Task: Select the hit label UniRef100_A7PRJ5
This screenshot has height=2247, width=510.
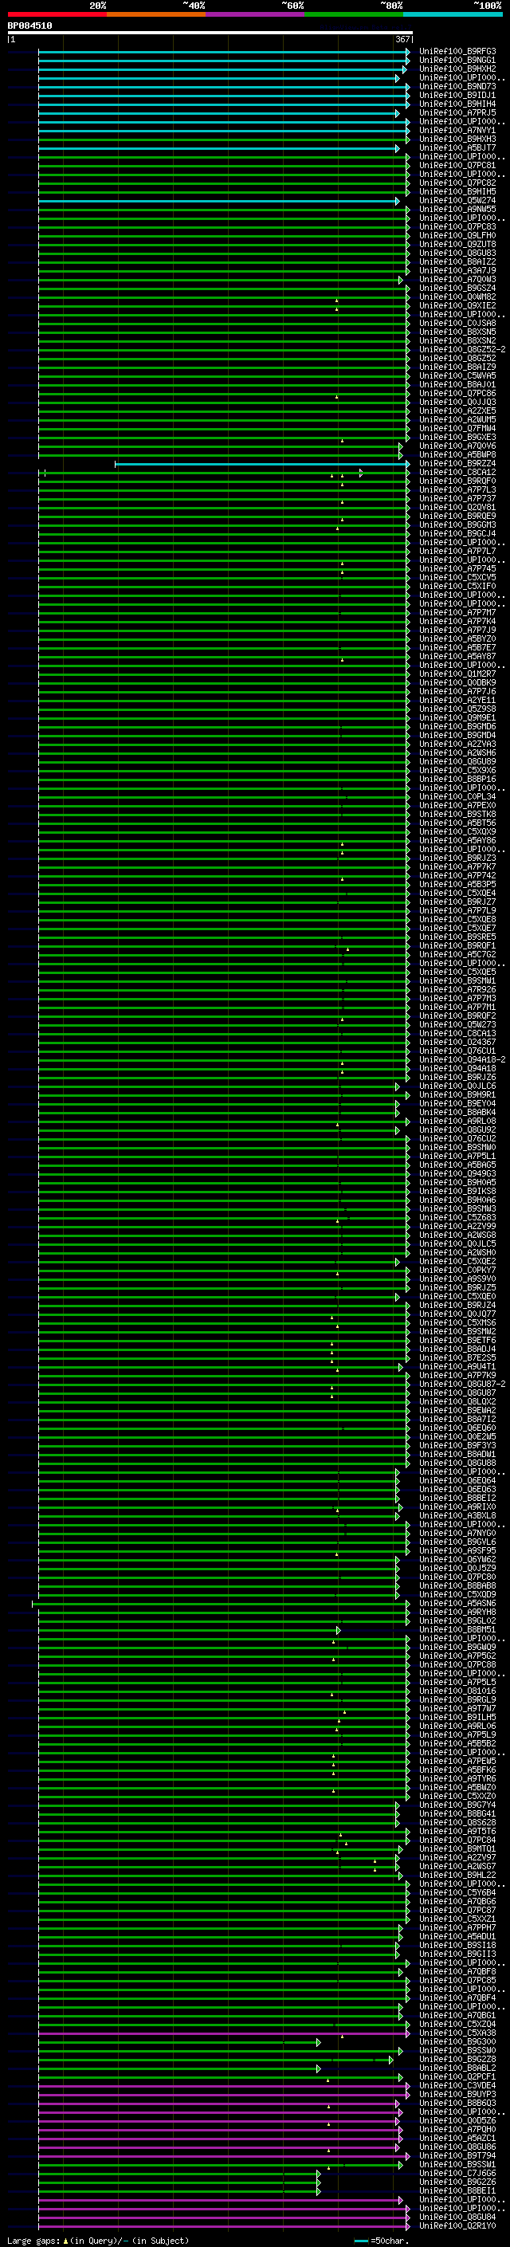Action: point(457,112)
